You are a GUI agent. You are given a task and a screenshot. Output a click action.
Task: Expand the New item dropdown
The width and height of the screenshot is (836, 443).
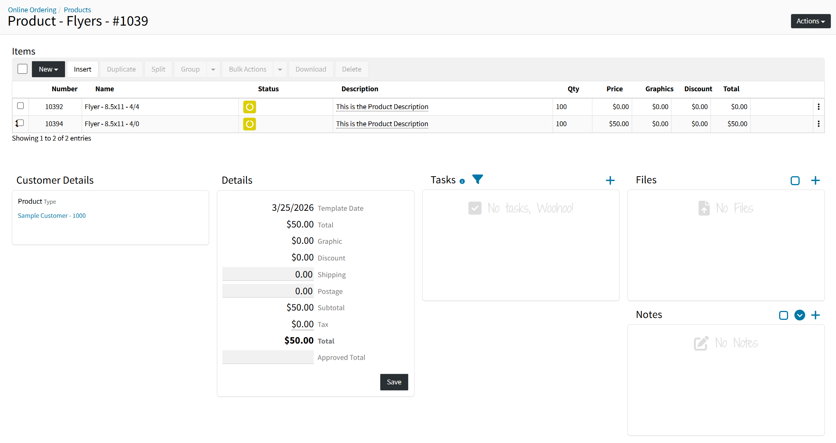[x=48, y=69]
